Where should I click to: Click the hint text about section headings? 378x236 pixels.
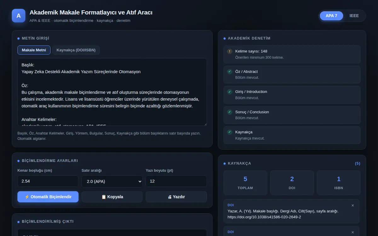(x=109, y=136)
